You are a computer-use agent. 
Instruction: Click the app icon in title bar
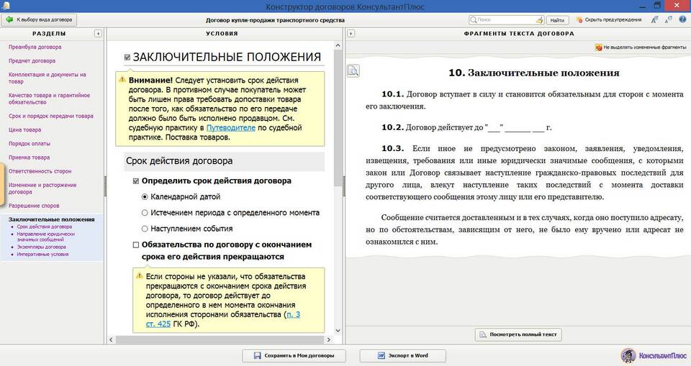click(x=6, y=6)
